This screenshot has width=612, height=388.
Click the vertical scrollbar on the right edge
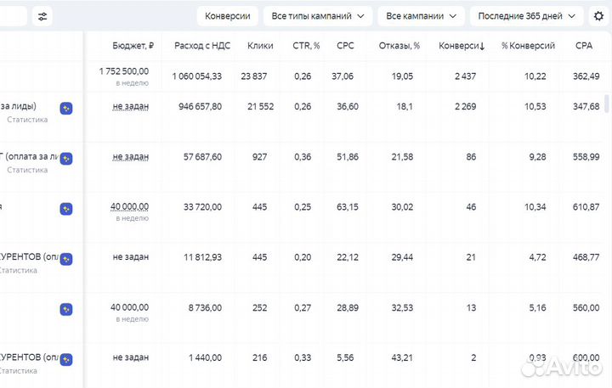(x=606, y=104)
